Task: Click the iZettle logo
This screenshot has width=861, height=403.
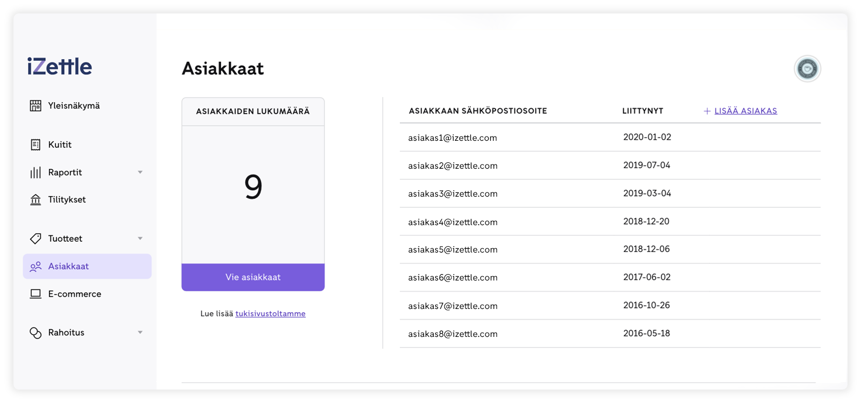Action: click(60, 67)
